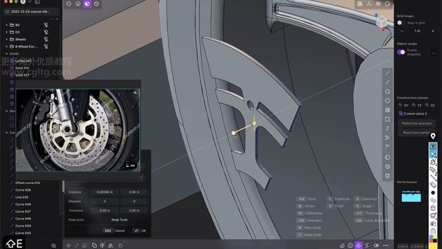Select the Cylinder tool icon
The width and height of the screenshot is (442, 249).
[387, 176]
